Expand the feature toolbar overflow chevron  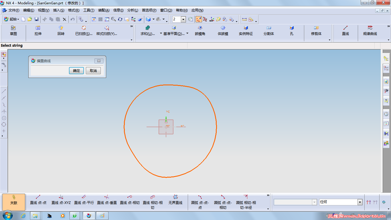tap(132, 26)
